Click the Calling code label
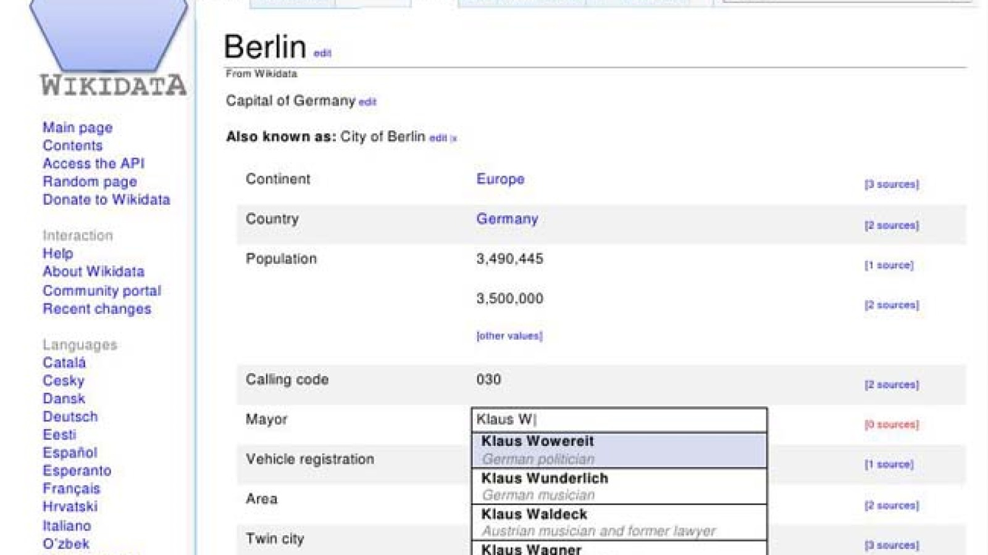The width and height of the screenshot is (988, 555). click(287, 380)
